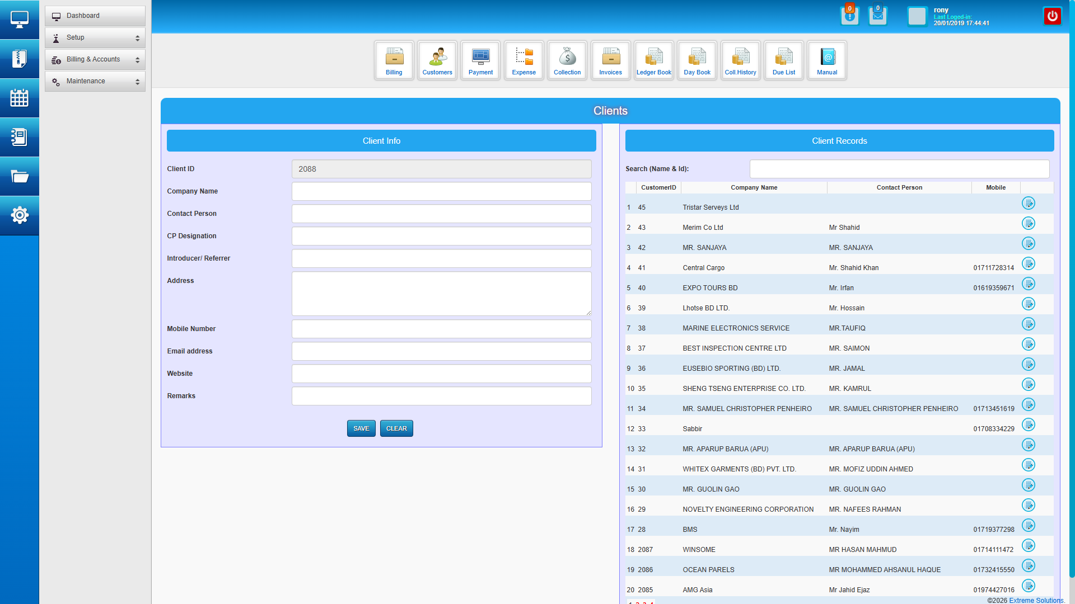Open the Day Book toolbar item
This screenshot has width=1075, height=604.
click(x=697, y=60)
